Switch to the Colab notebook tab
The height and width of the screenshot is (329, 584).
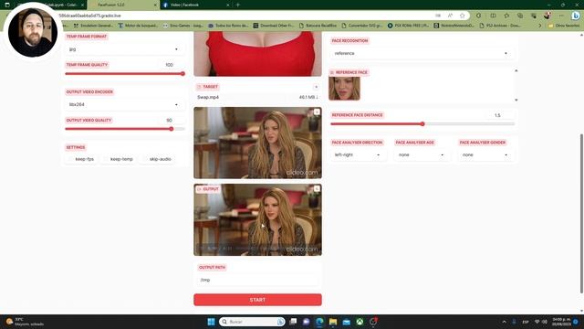pyautogui.click(x=61, y=5)
